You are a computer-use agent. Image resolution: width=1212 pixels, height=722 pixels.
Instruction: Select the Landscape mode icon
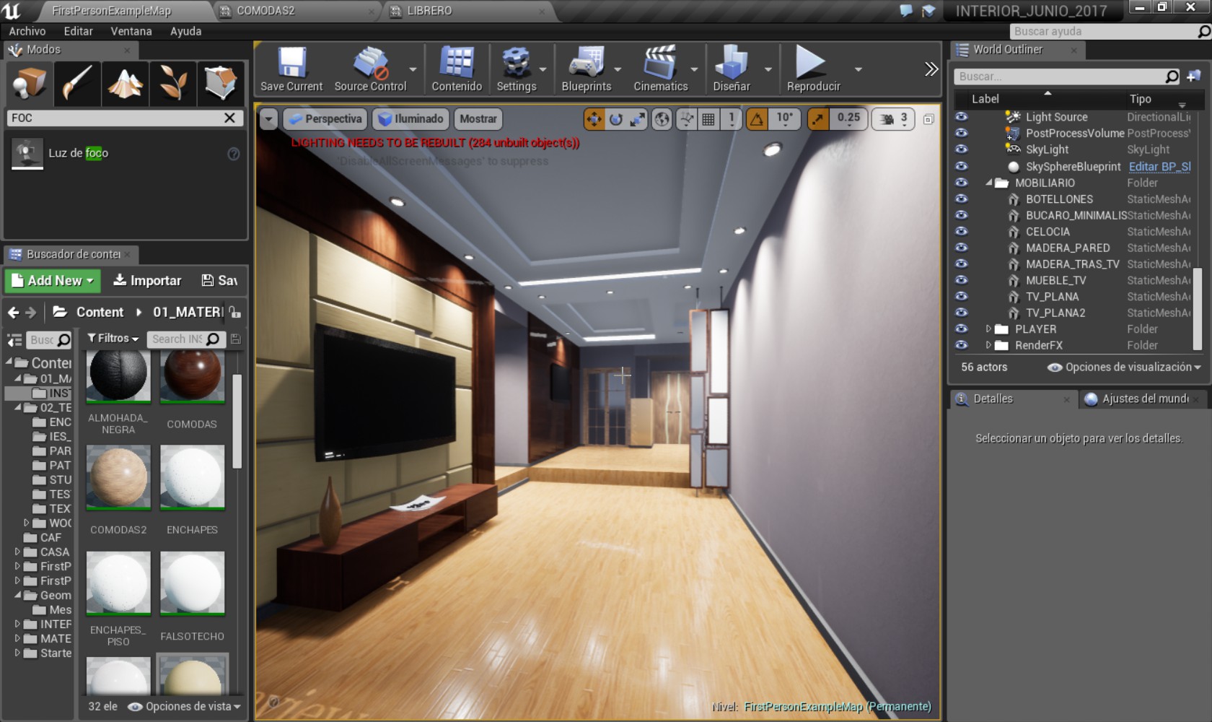point(125,83)
